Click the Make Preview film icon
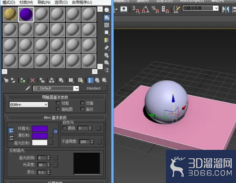The height and width of the screenshot is (183, 236). [107, 48]
